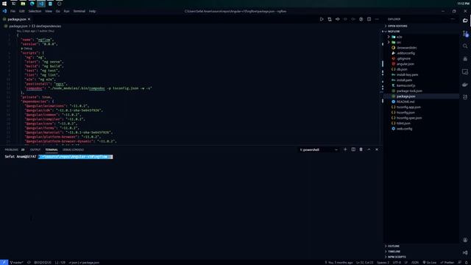Open the editor More Actions ellipsis

pyautogui.click(x=377, y=19)
